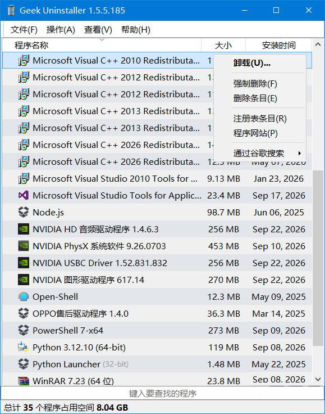Expand the 通过谷歌搜索 submenu
325x414 pixels.
click(x=260, y=153)
